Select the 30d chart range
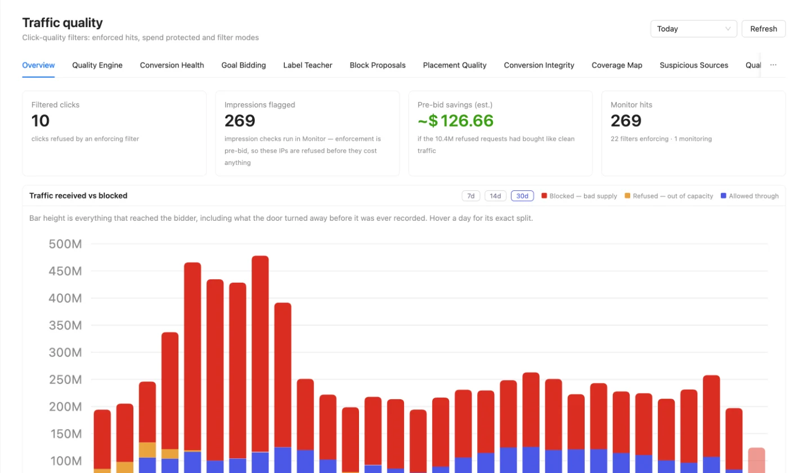 (x=522, y=196)
